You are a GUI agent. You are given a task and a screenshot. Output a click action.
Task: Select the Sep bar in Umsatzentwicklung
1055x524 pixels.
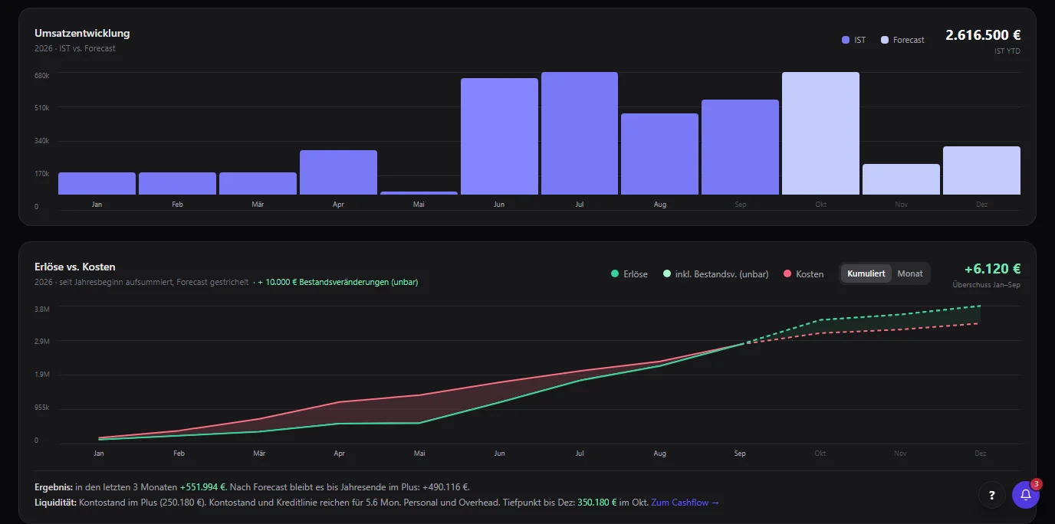[740, 147]
